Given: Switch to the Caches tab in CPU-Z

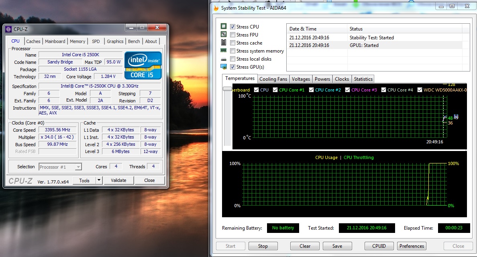Looking at the screenshot, I should click(33, 41).
